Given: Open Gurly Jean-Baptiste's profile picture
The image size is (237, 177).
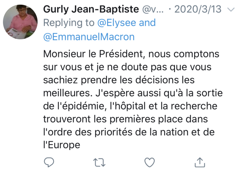Looking at the screenshot, I should pos(20,22).
